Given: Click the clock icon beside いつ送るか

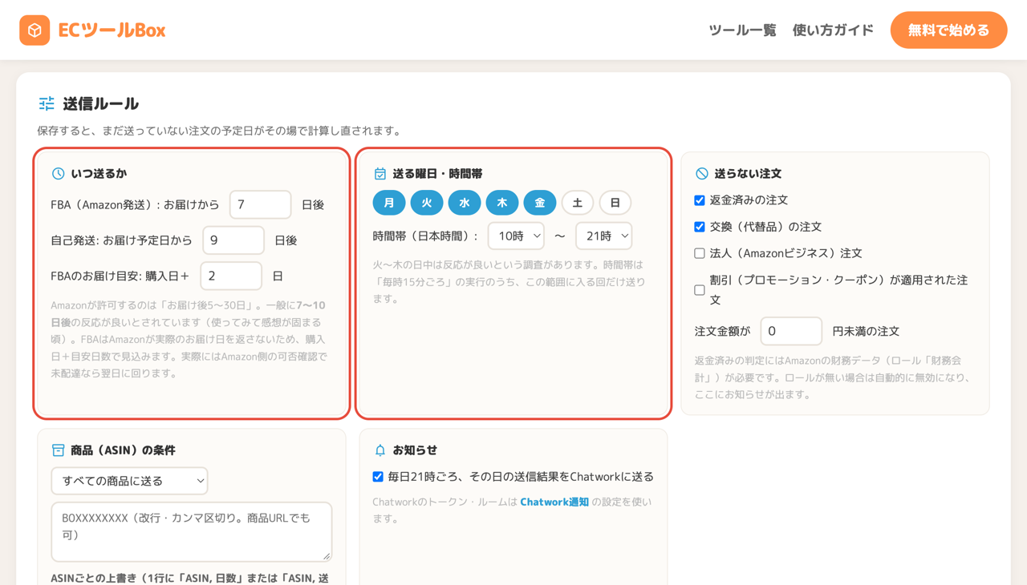Looking at the screenshot, I should (x=58, y=174).
